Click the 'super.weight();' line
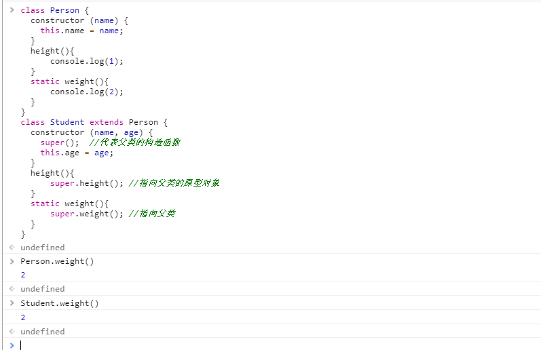 click(x=87, y=214)
